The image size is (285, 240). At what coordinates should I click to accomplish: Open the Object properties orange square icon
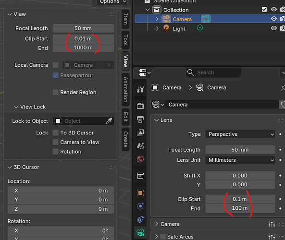point(140,193)
